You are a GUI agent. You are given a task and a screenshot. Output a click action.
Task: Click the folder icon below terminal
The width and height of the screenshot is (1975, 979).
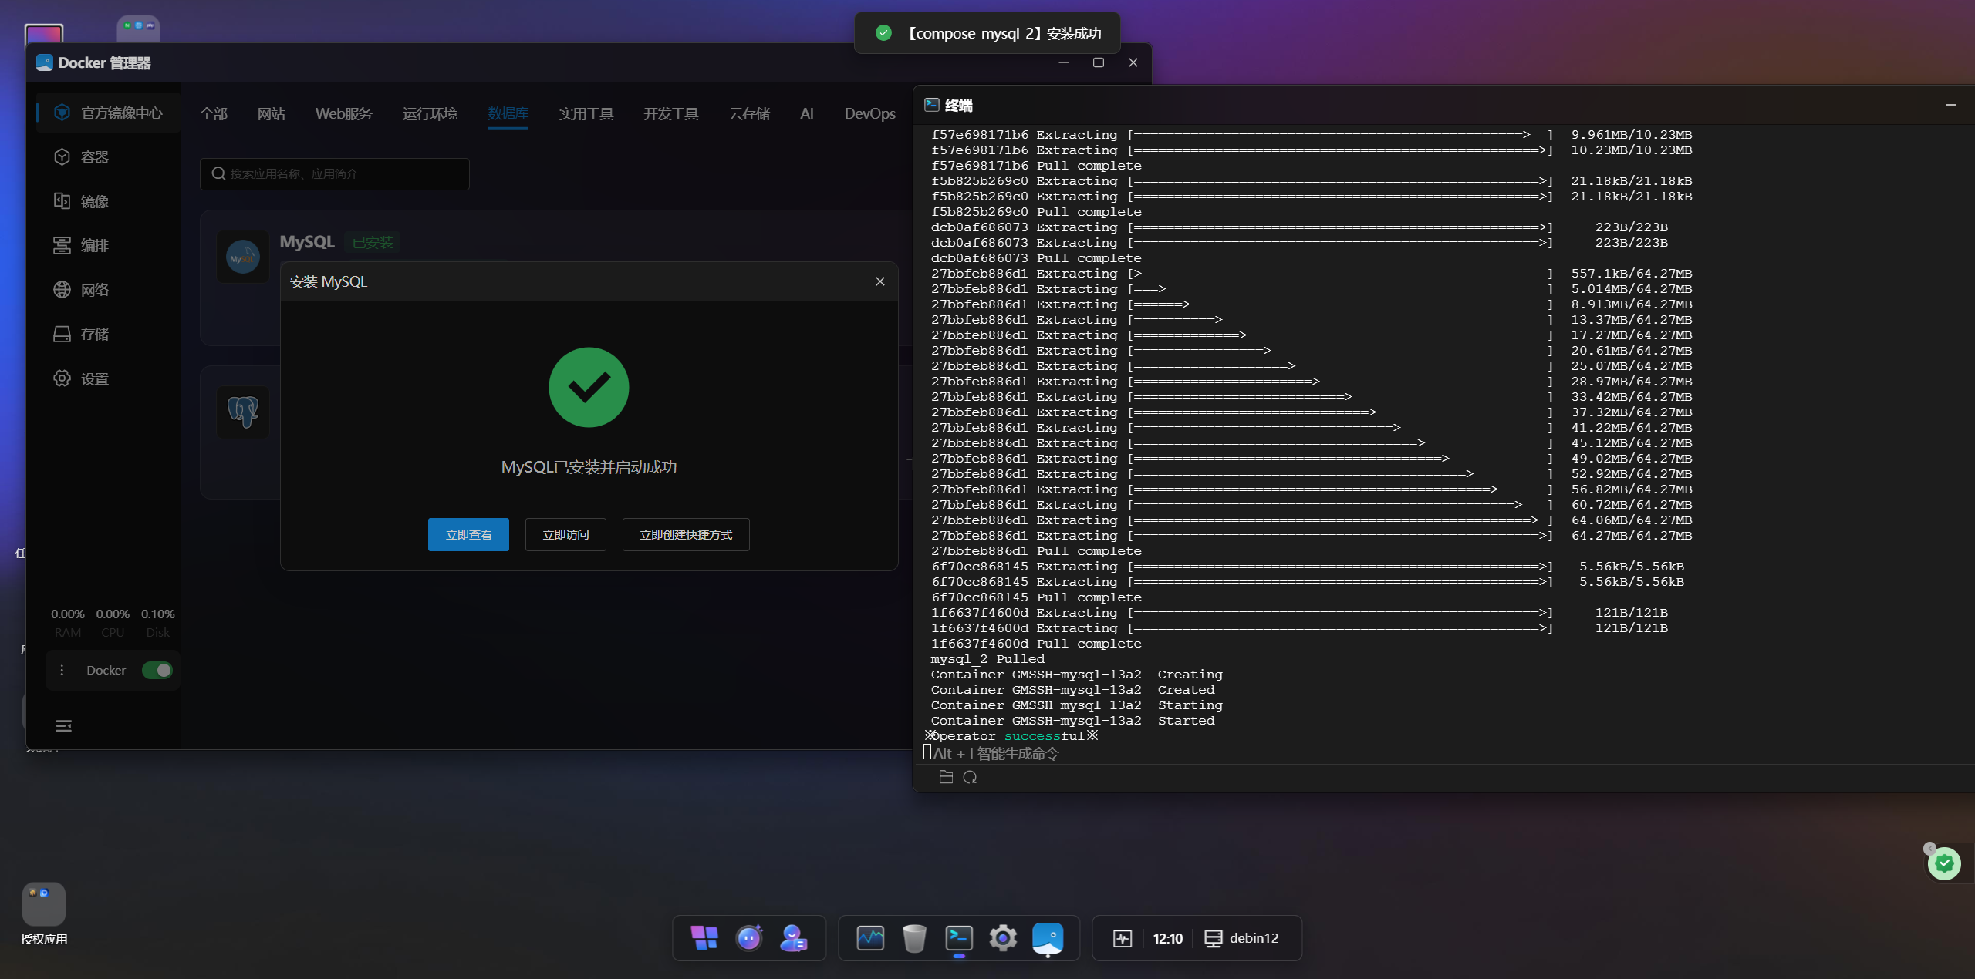tap(946, 777)
